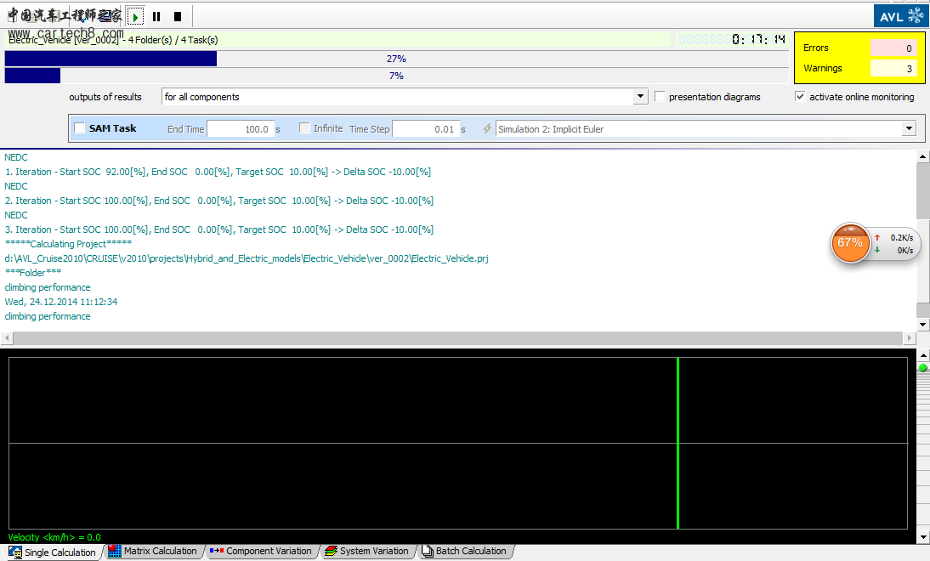Stop the calculation with the stop button
Screen dimensions: 930x561
[178, 17]
